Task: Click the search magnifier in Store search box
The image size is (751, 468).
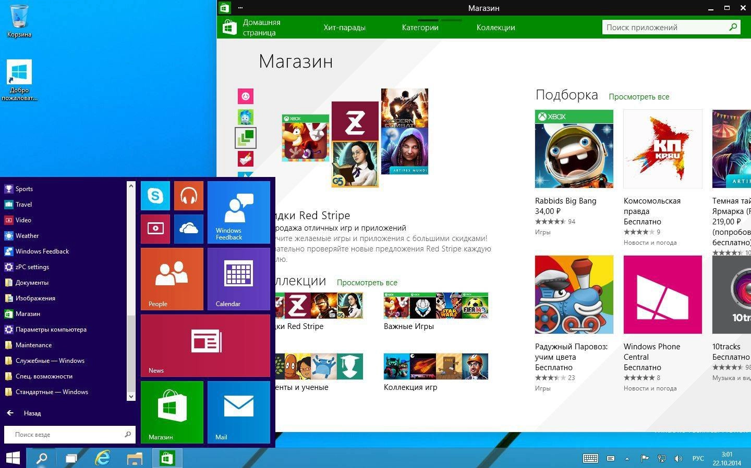Action: [733, 27]
